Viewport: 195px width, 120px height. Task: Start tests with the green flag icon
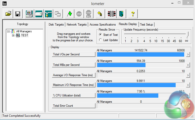(x=70, y=14)
